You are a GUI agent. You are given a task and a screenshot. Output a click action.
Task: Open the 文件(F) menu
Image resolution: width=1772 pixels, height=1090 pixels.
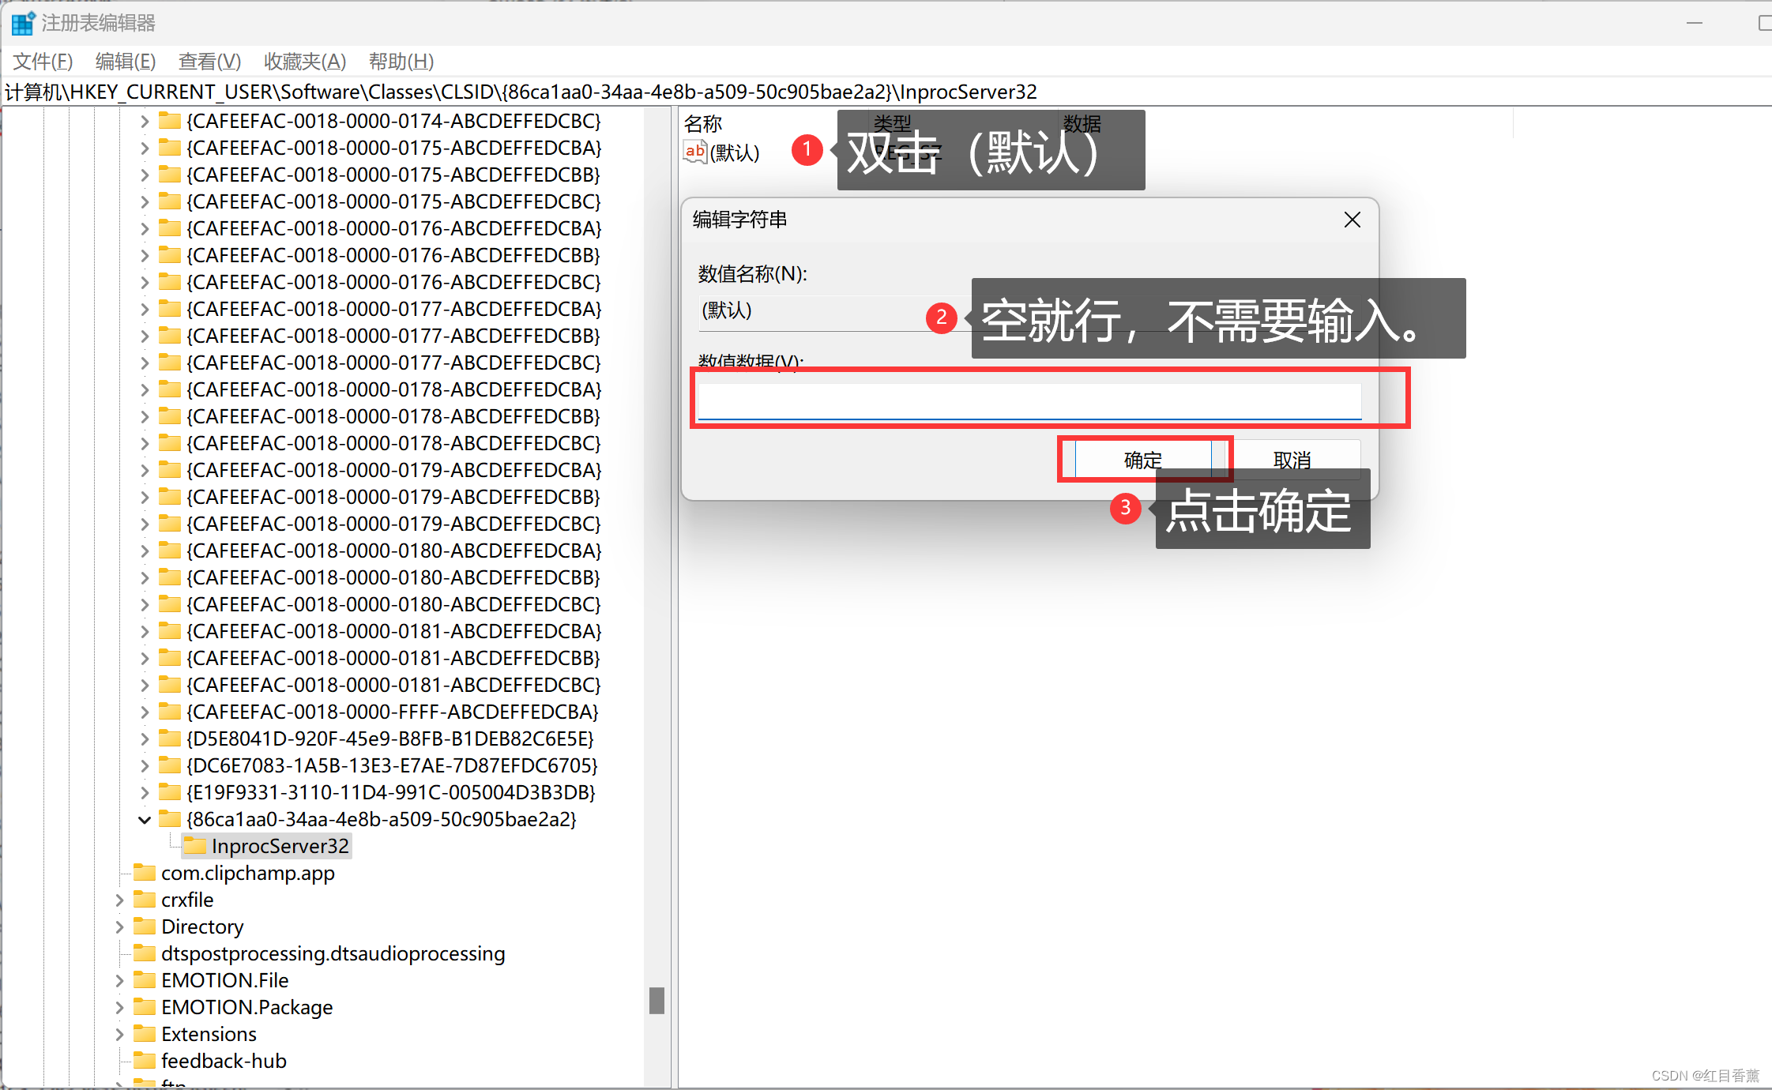coord(43,61)
